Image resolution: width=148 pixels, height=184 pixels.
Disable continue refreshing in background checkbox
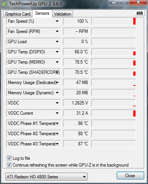tap(9, 165)
